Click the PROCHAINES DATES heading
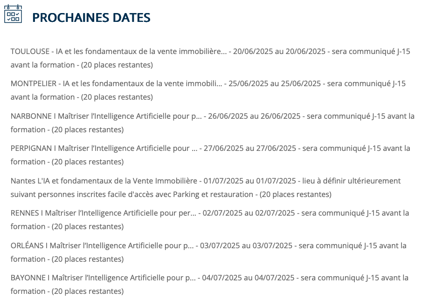The width and height of the screenshot is (422, 299). pos(91,18)
